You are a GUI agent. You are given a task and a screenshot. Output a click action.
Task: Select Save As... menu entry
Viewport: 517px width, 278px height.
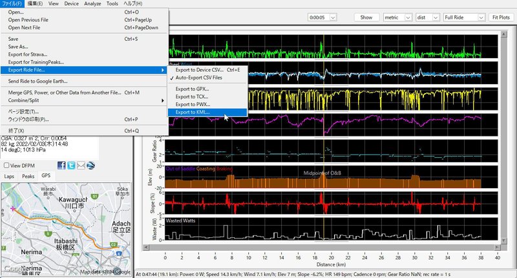click(85, 47)
